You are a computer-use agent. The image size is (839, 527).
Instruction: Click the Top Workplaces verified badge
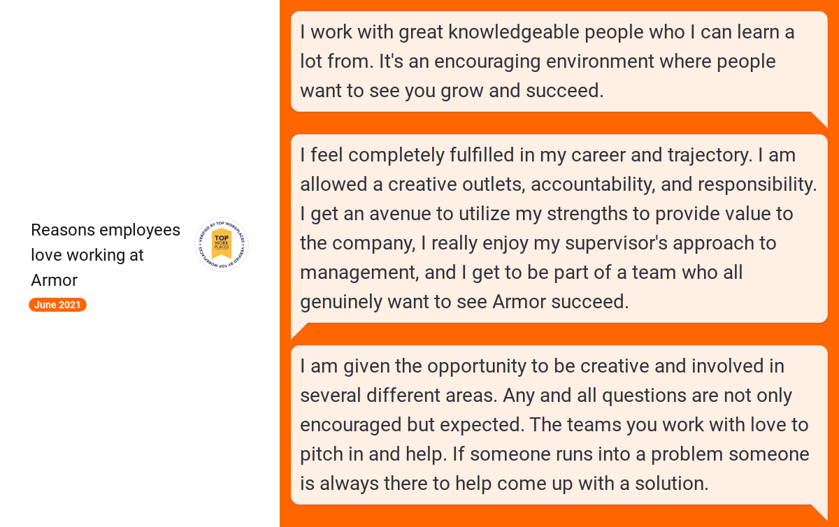(x=222, y=245)
